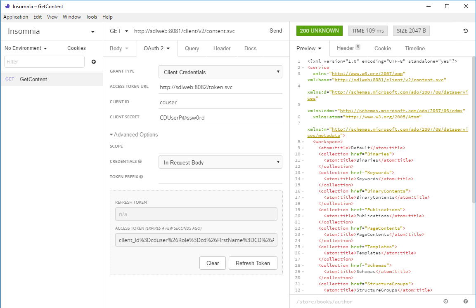Click the Filter requests input field
Screen dimensions: 476x308
pyautogui.click(x=44, y=62)
